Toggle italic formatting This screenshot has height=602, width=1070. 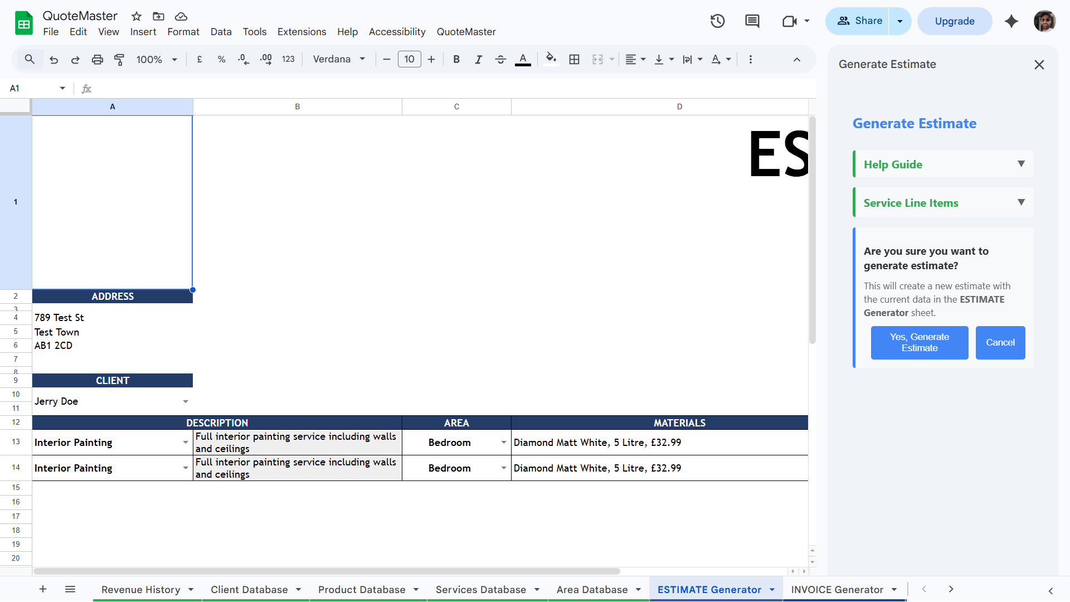478,59
